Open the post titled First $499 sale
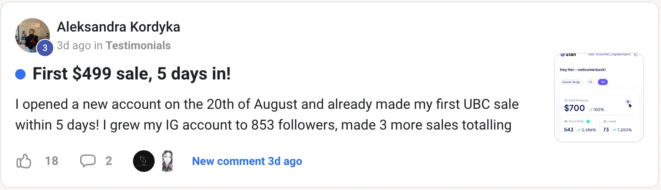661x190 pixels. coord(132,74)
